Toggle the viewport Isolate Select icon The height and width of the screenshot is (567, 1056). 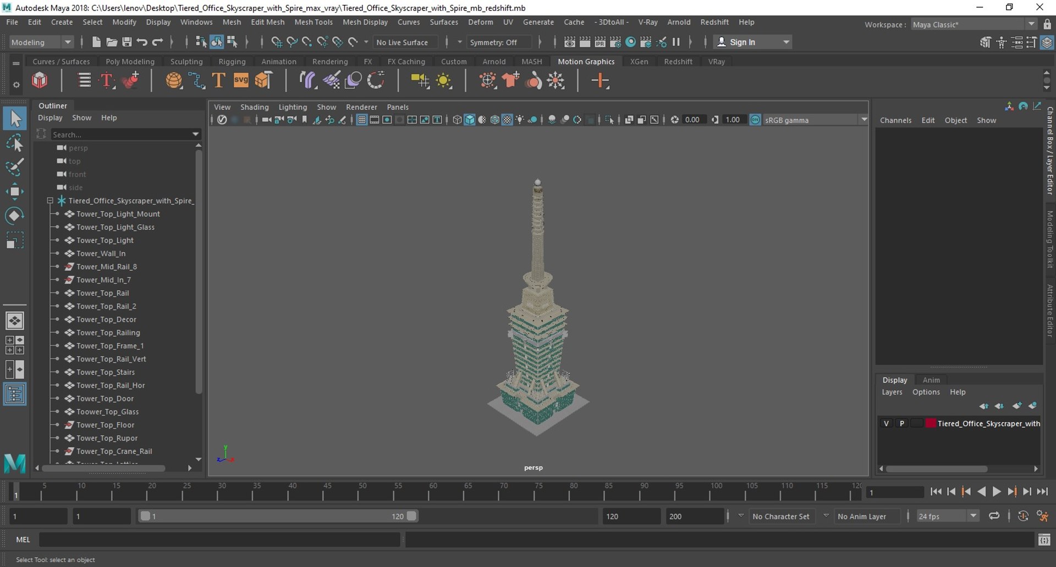click(609, 120)
